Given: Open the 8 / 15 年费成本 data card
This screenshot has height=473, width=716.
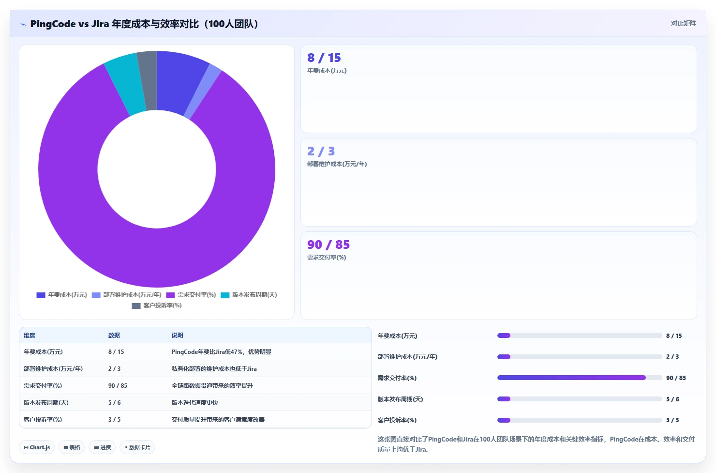Looking at the screenshot, I should (x=498, y=89).
